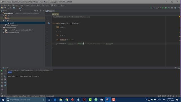181x102 pixels.
Task: Hide the Project panel with the hide icon
Action: pos(44,11)
